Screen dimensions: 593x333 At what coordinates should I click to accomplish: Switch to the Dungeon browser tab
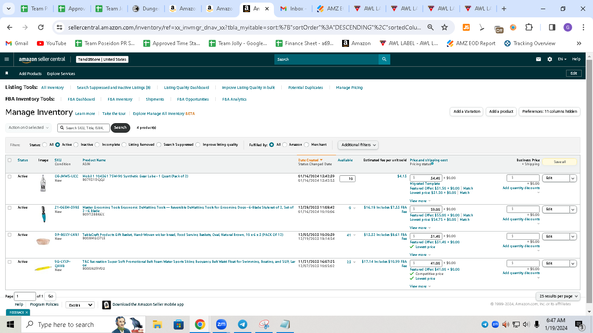click(x=146, y=9)
